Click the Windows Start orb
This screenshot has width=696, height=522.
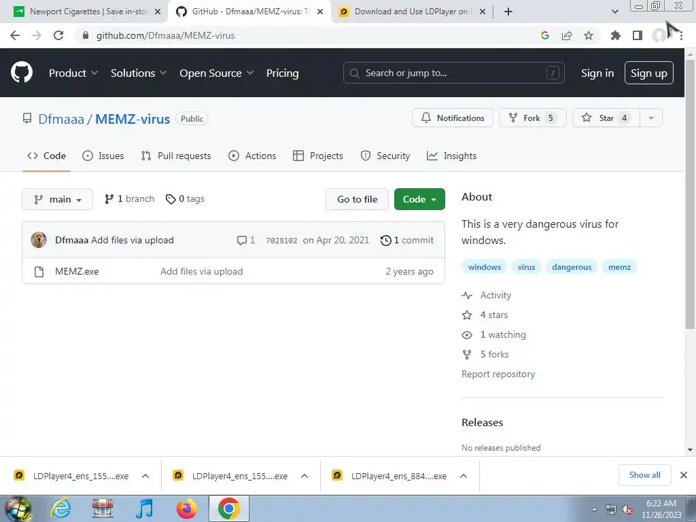(18, 508)
